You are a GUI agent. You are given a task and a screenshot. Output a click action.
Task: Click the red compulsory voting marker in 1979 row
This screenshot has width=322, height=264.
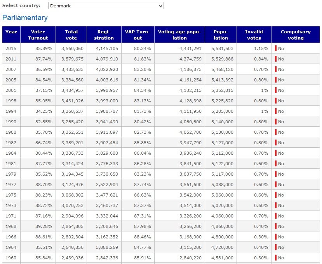(276, 174)
